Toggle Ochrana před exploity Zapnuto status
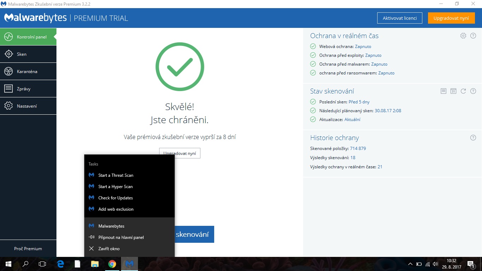 click(x=373, y=55)
